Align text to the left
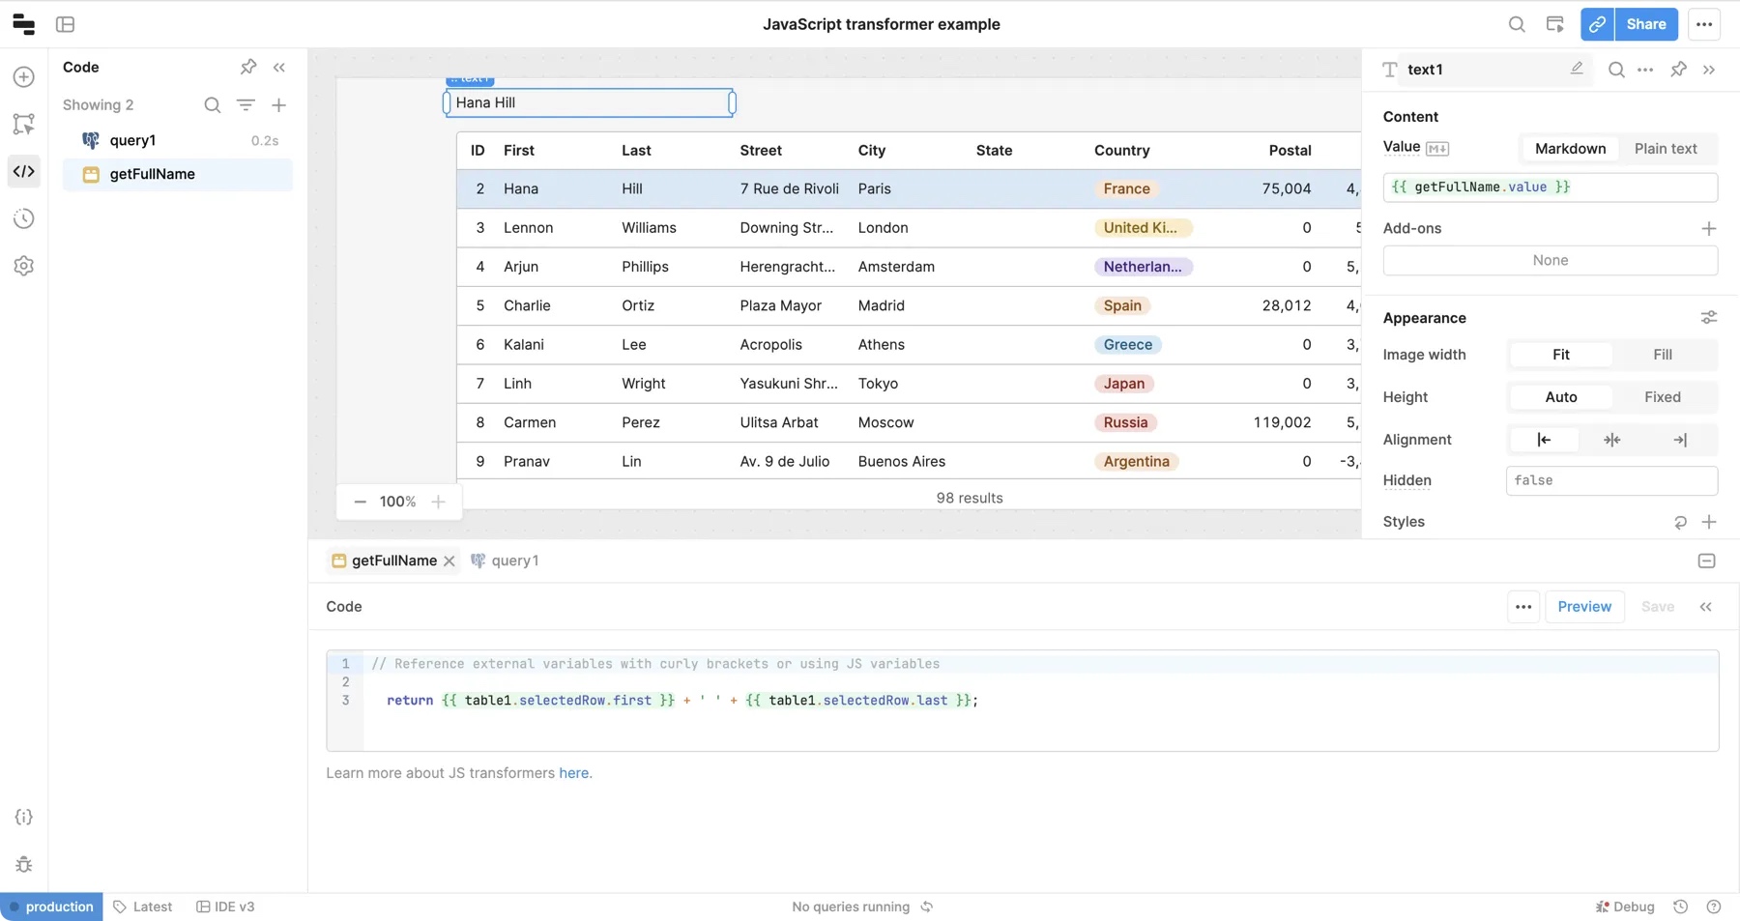1740x921 pixels. pos(1544,440)
